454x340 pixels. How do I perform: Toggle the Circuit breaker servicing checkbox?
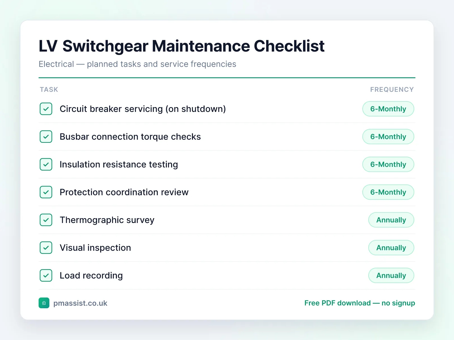coord(46,109)
